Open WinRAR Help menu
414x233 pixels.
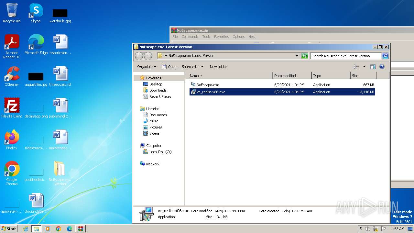tap(252, 37)
